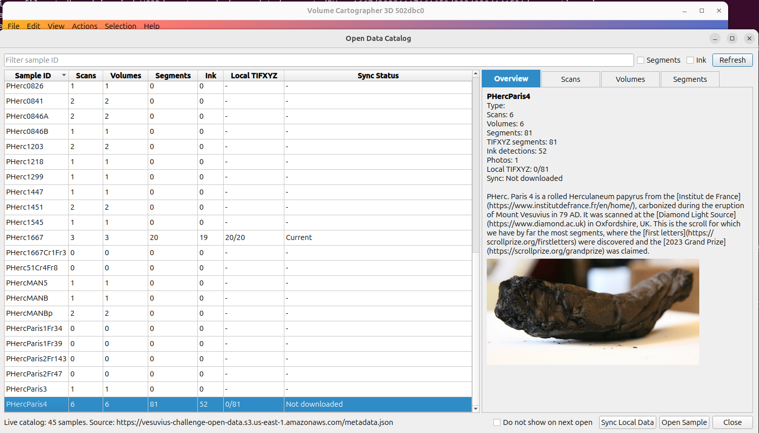Viewport: 759px width, 433px height.
Task: Open the File menu
Action: click(14, 26)
